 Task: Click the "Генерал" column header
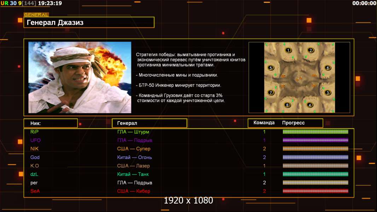pos(150,123)
